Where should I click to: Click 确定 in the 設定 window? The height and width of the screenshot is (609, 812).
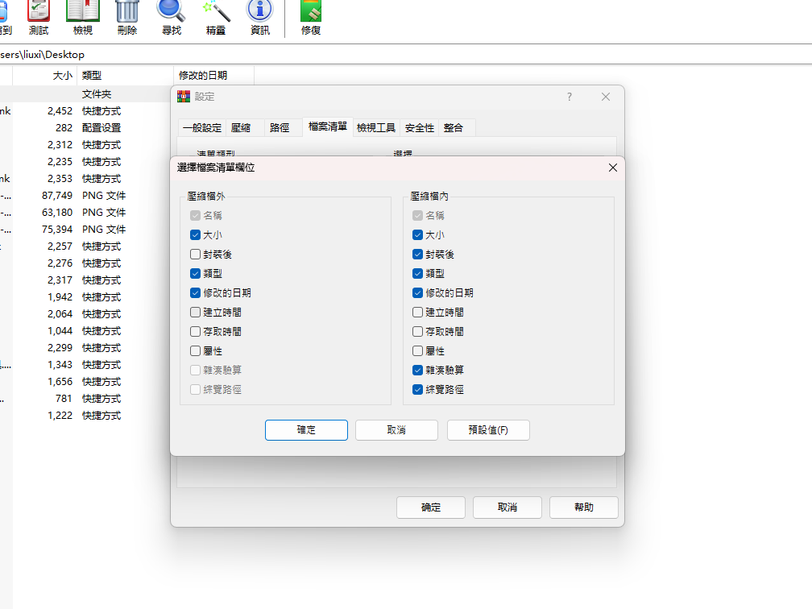click(x=431, y=507)
